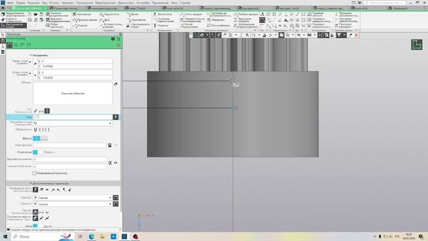Open the Окно menu
The height and width of the screenshot is (241, 428).
(174, 3)
